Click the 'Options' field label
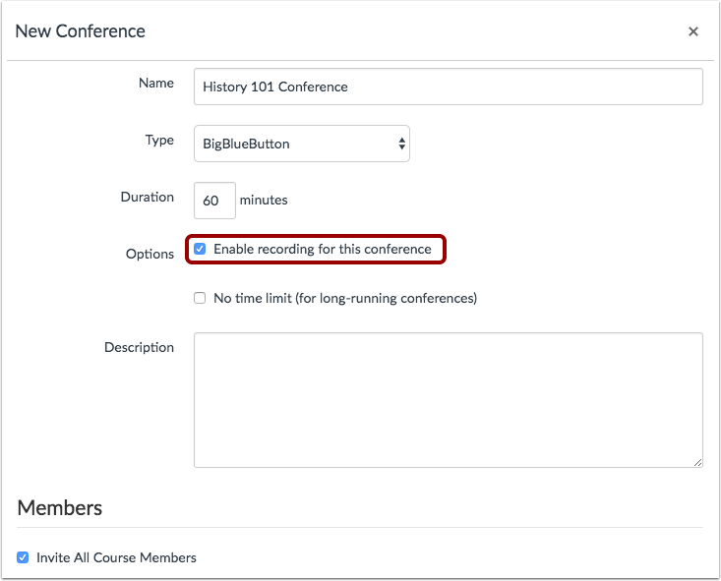The height and width of the screenshot is (581, 721). 150,254
